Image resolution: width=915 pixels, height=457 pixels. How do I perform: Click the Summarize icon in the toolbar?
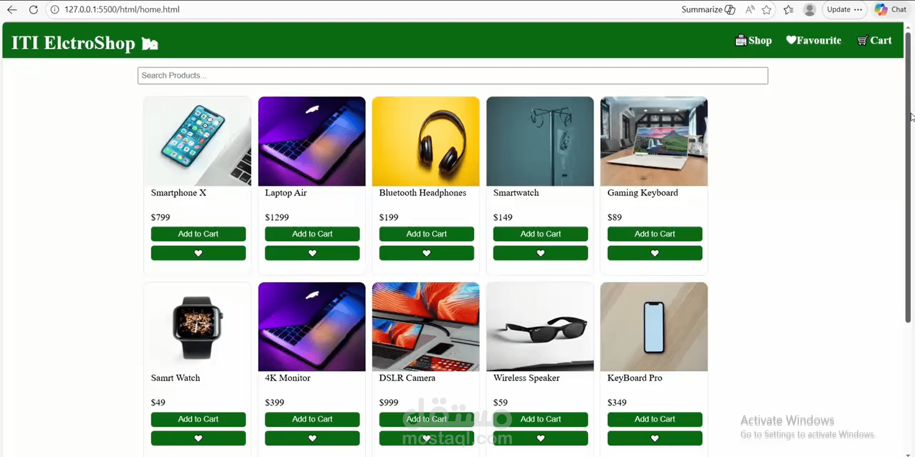(x=730, y=10)
